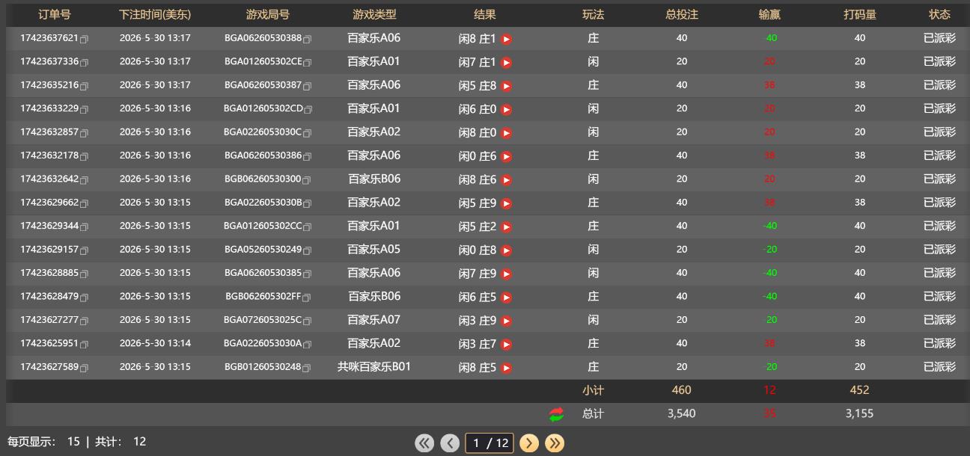Select game type 共咪百家乐B01 cell
This screenshot has width=970, height=456.
pyautogui.click(x=374, y=366)
